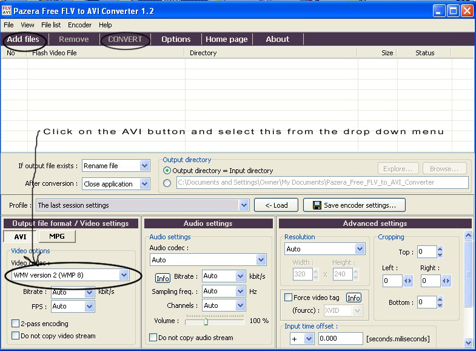Viewport: 476px width, 351px height.
Task: Click the CONVERT toolbar button
Action: point(125,39)
